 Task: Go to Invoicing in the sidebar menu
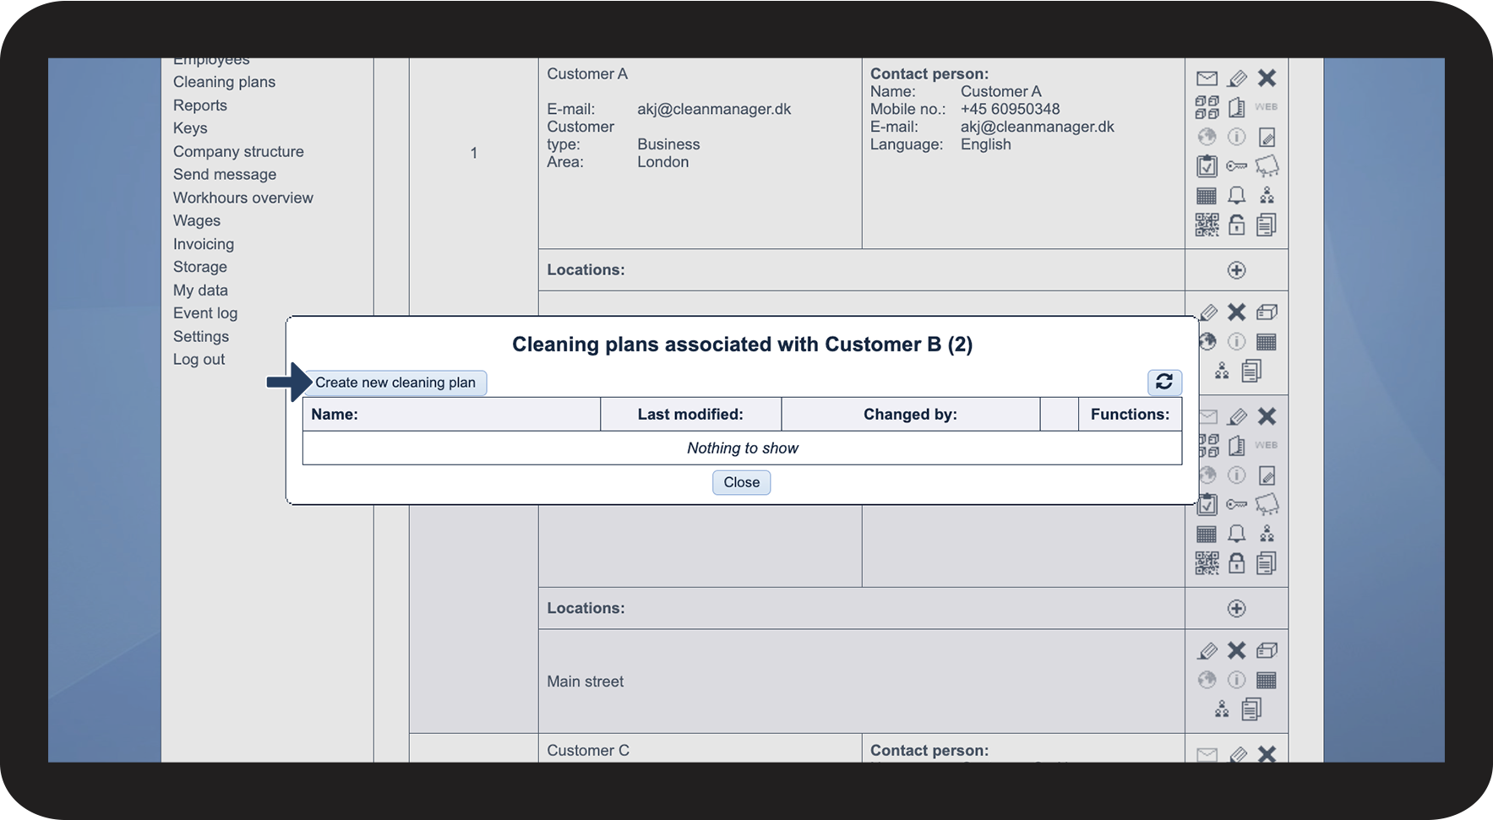click(204, 244)
